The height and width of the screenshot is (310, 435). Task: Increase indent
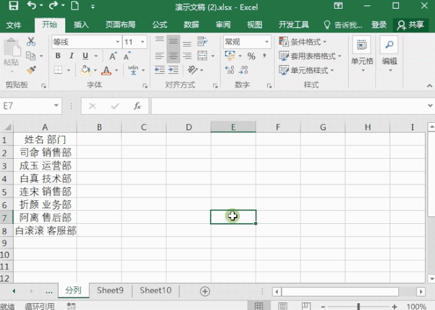(x=173, y=70)
